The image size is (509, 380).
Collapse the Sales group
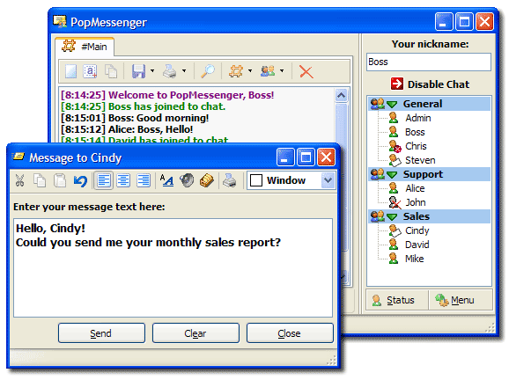coord(392,216)
